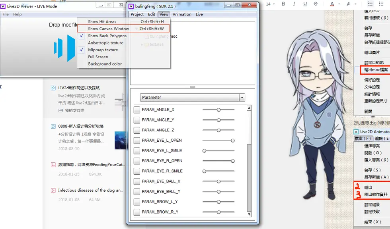The image size is (390, 229).
Task: Click the bulingfeng window title icon
Action: 131,6
